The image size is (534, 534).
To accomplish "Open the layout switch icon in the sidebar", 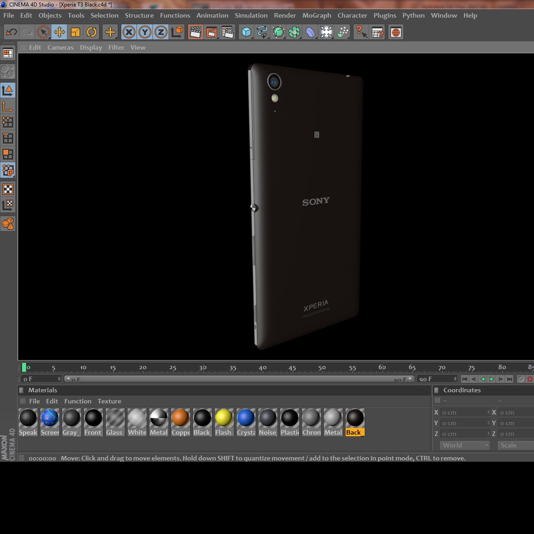I will [8, 53].
